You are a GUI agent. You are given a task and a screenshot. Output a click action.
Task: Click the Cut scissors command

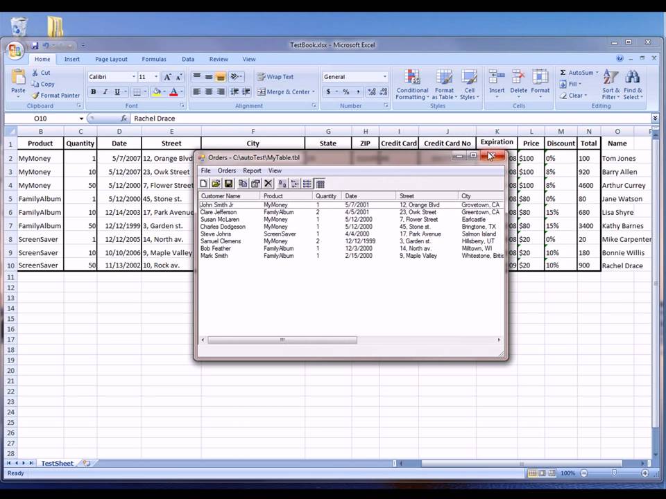pyautogui.click(x=41, y=73)
